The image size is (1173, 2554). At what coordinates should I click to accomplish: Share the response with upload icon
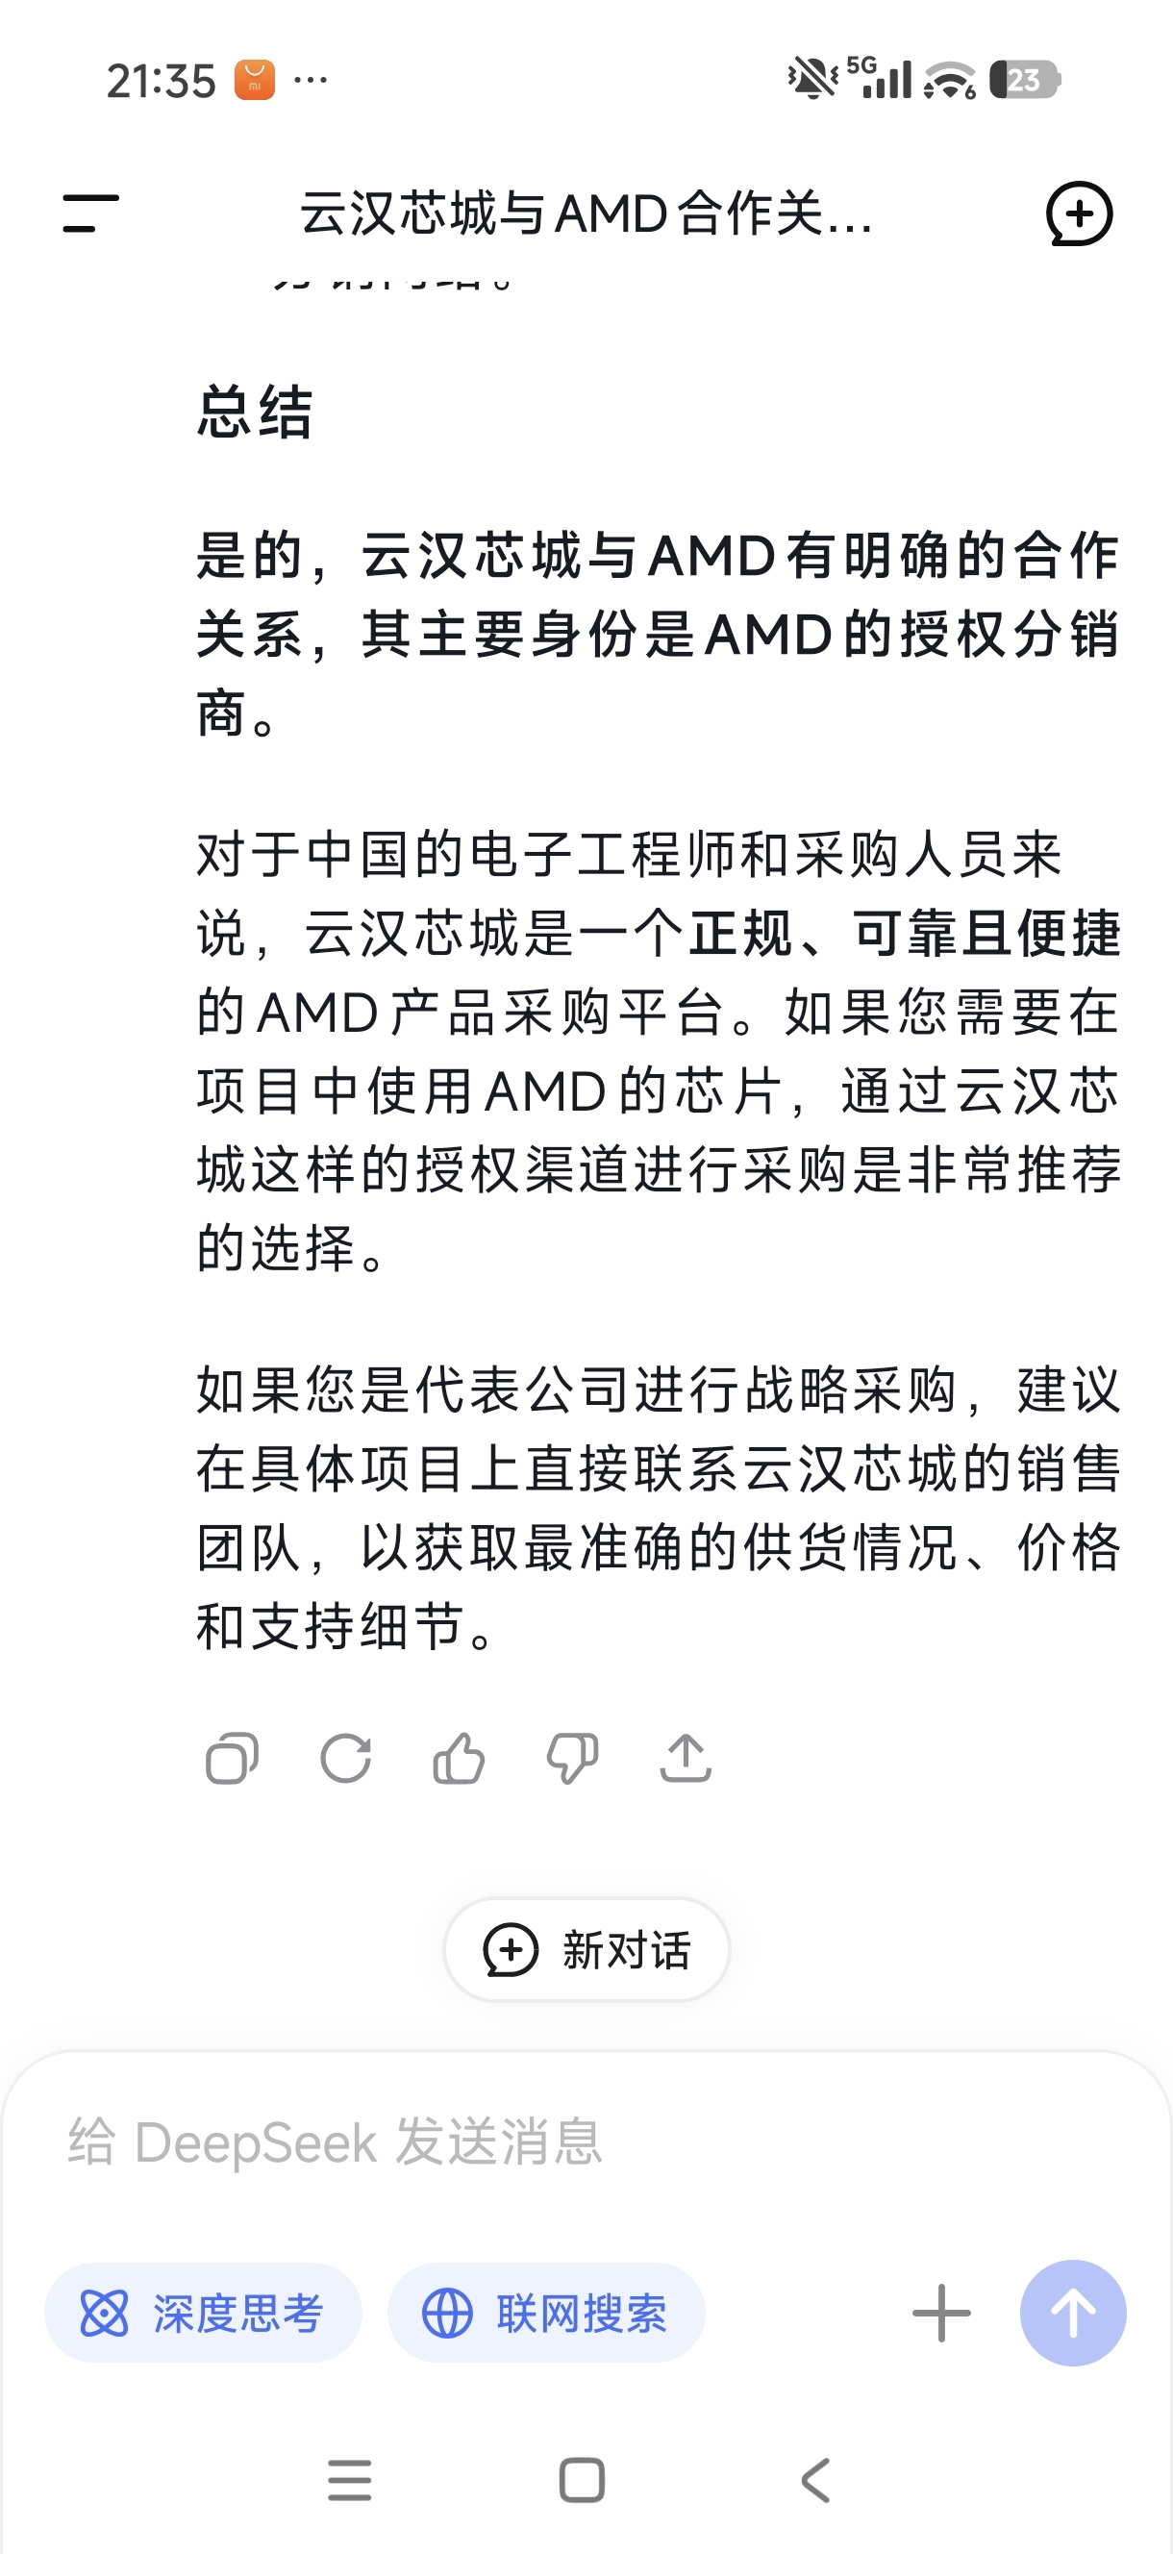tap(686, 1759)
